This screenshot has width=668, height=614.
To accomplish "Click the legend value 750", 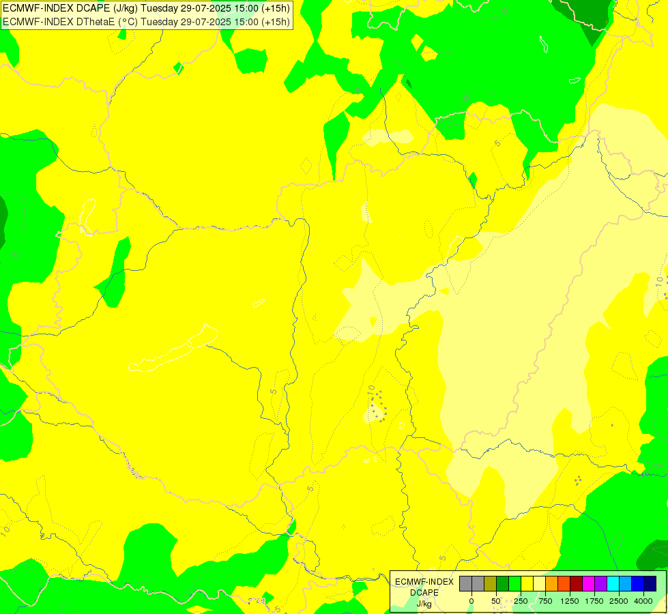I will click(545, 601).
